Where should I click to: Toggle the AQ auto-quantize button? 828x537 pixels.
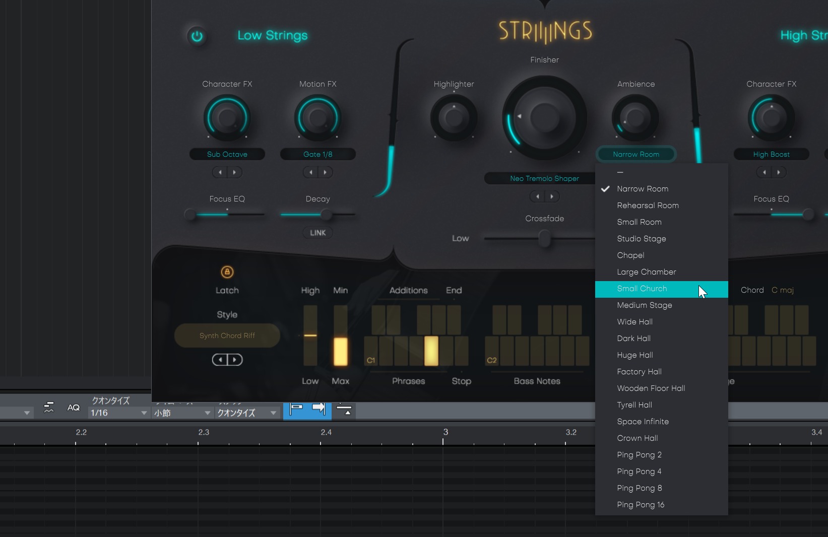pos(74,408)
